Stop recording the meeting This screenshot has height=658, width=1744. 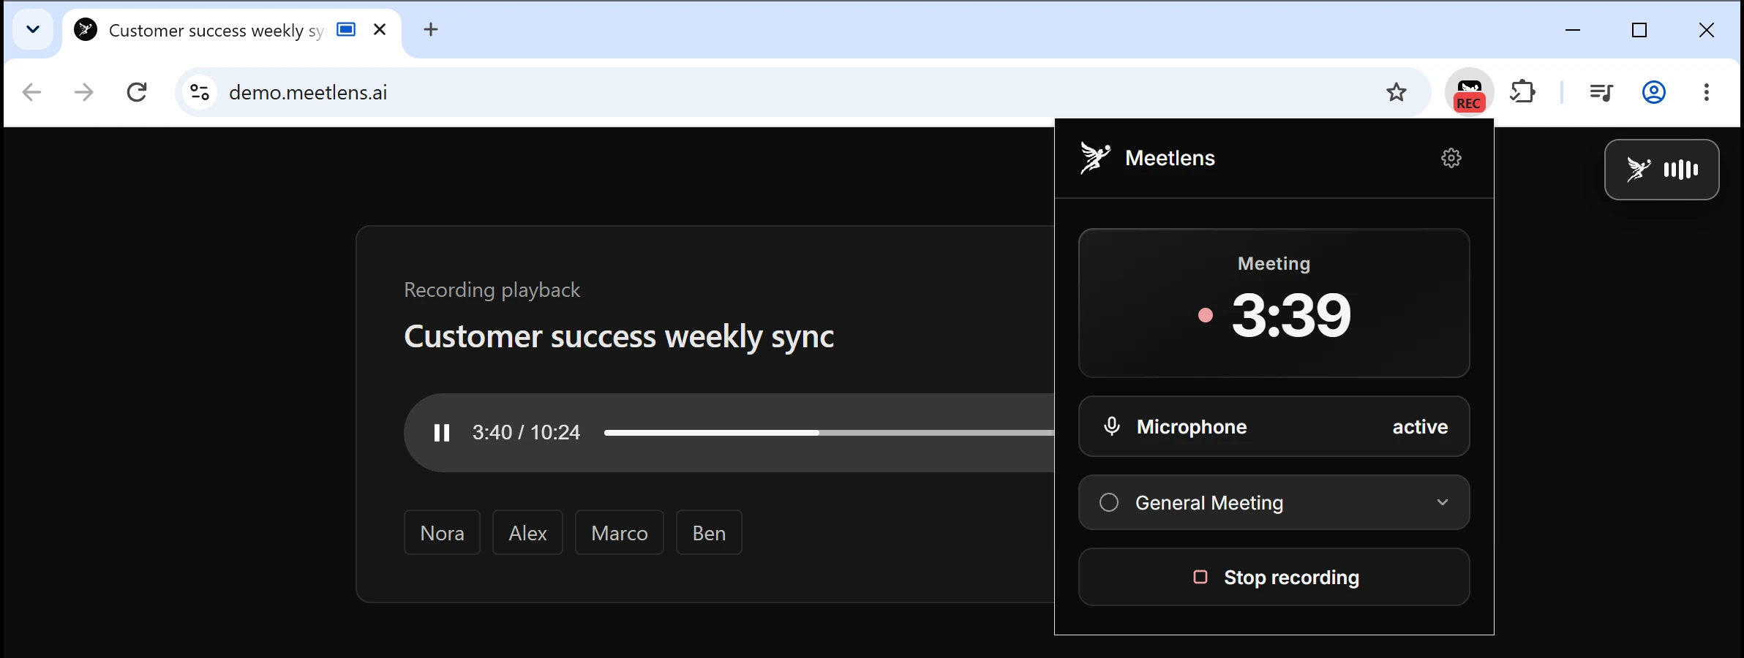click(1274, 577)
